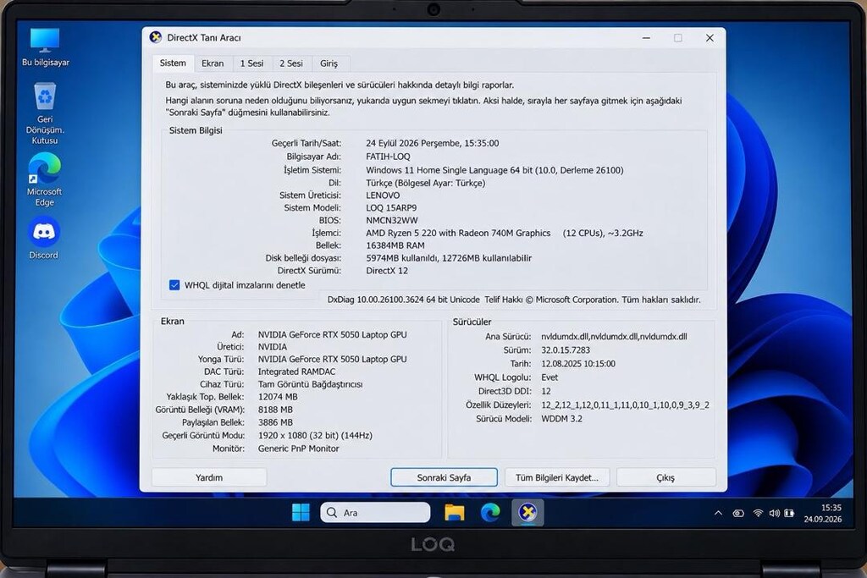Open the taskbar clock and date
This screenshot has width=867, height=578.
[823, 513]
